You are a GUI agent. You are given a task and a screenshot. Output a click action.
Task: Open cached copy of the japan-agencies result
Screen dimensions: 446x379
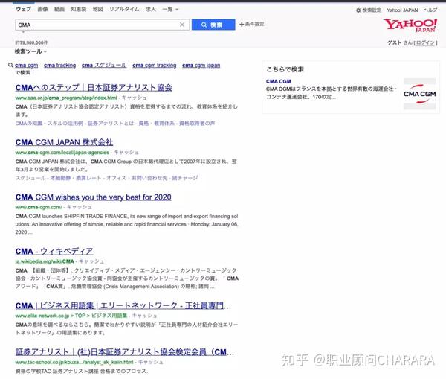coord(126,153)
